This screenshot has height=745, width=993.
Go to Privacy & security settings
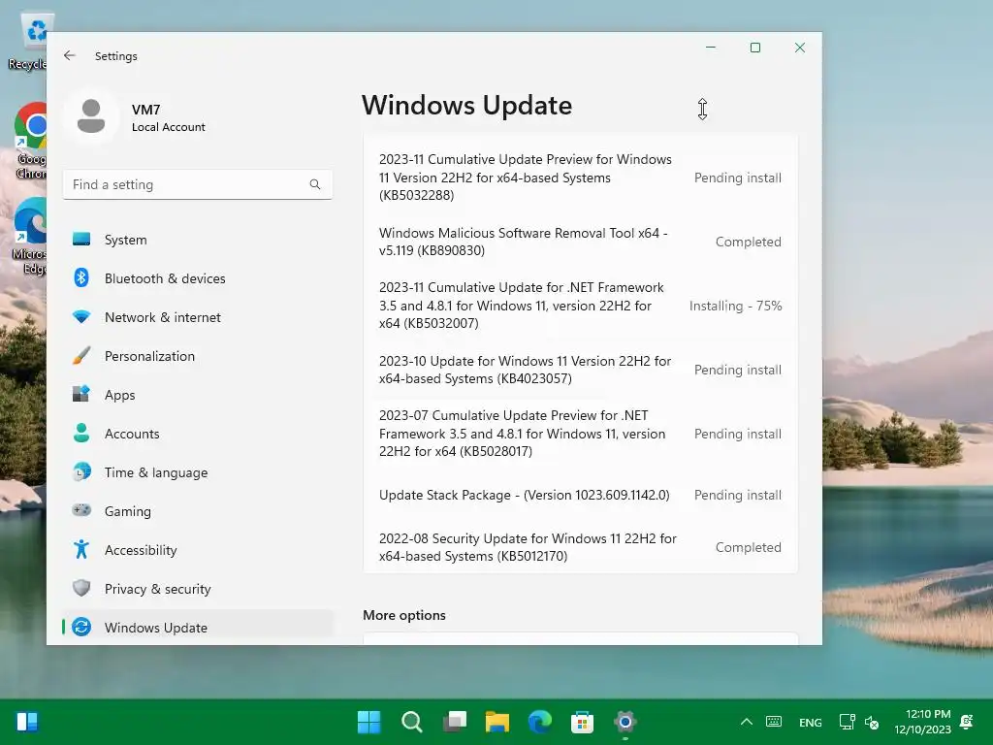[x=198, y=589]
